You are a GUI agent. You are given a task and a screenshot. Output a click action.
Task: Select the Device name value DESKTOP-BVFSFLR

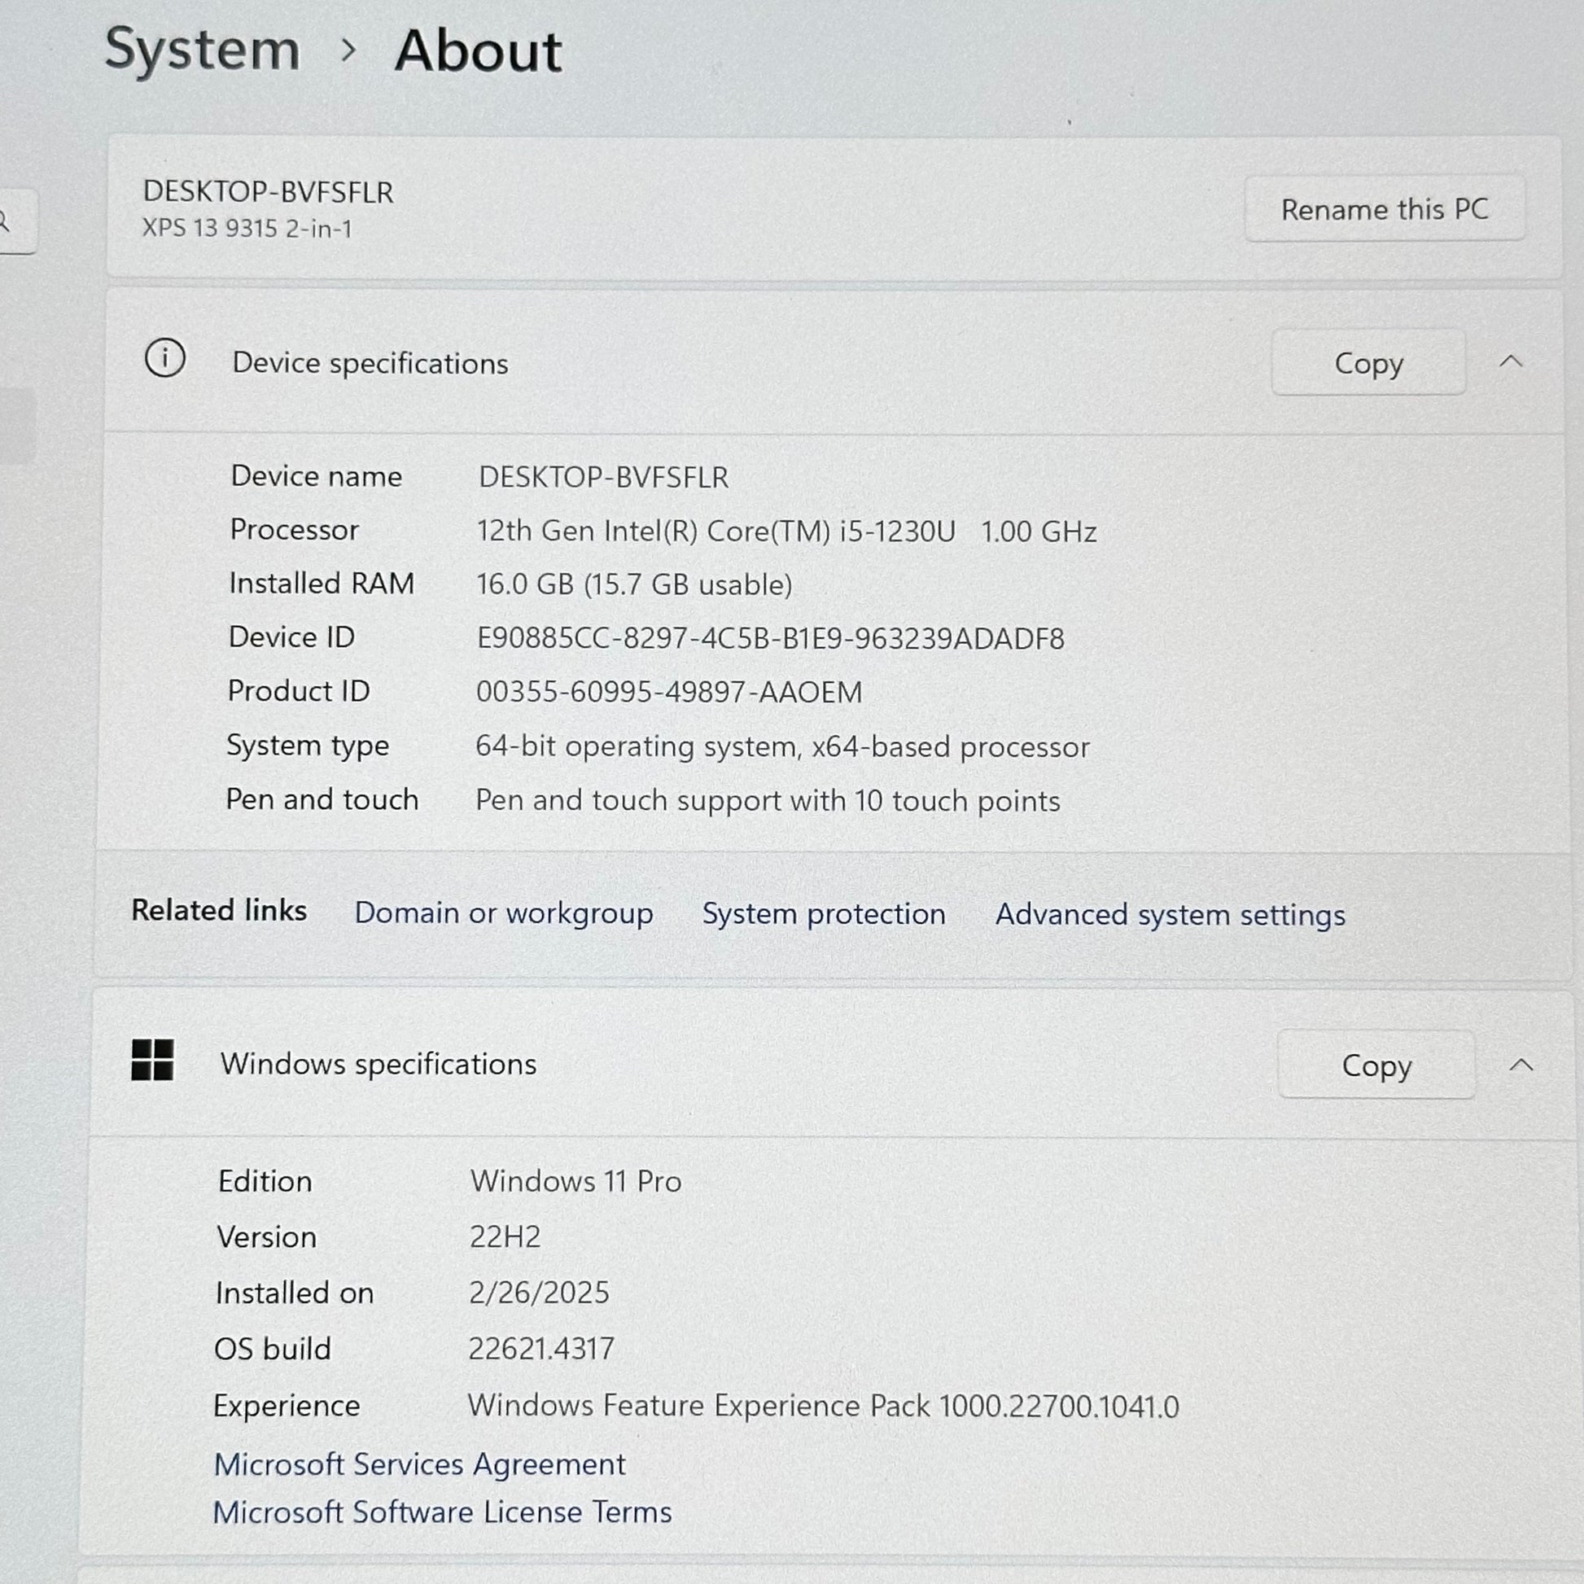point(602,477)
